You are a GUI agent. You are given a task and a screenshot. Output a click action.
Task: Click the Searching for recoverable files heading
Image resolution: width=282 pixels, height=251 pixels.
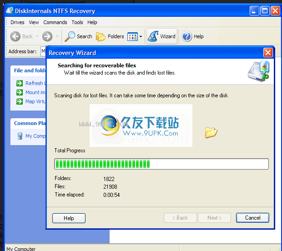(x=97, y=65)
